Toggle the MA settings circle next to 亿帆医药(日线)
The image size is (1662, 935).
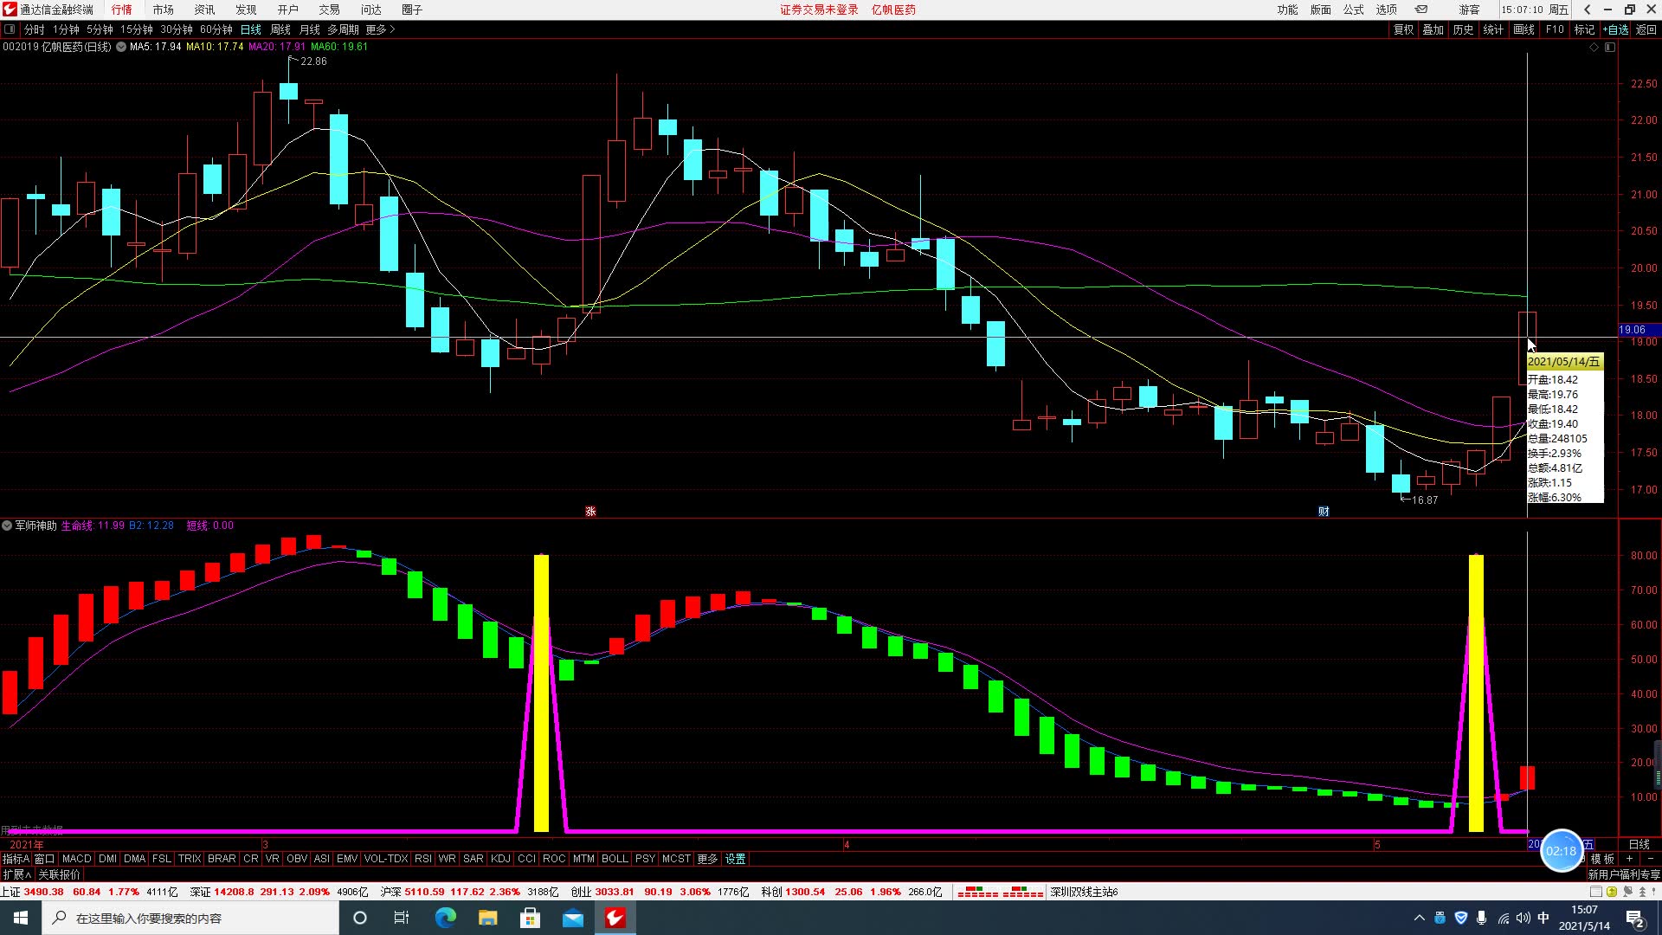tap(120, 47)
